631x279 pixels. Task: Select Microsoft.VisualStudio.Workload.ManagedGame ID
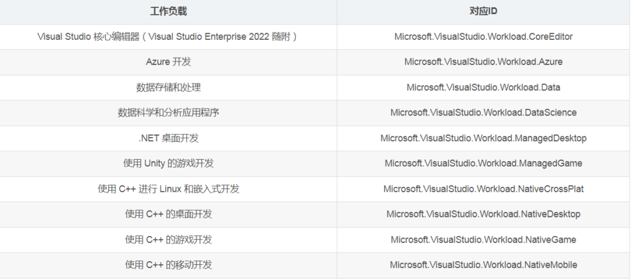click(x=483, y=164)
